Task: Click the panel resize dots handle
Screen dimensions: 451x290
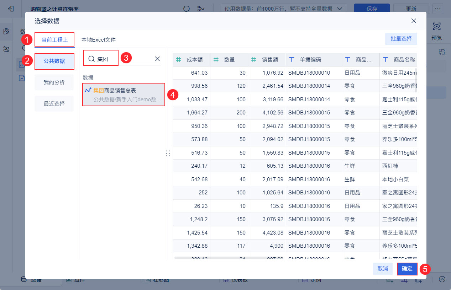Action: (x=168, y=153)
